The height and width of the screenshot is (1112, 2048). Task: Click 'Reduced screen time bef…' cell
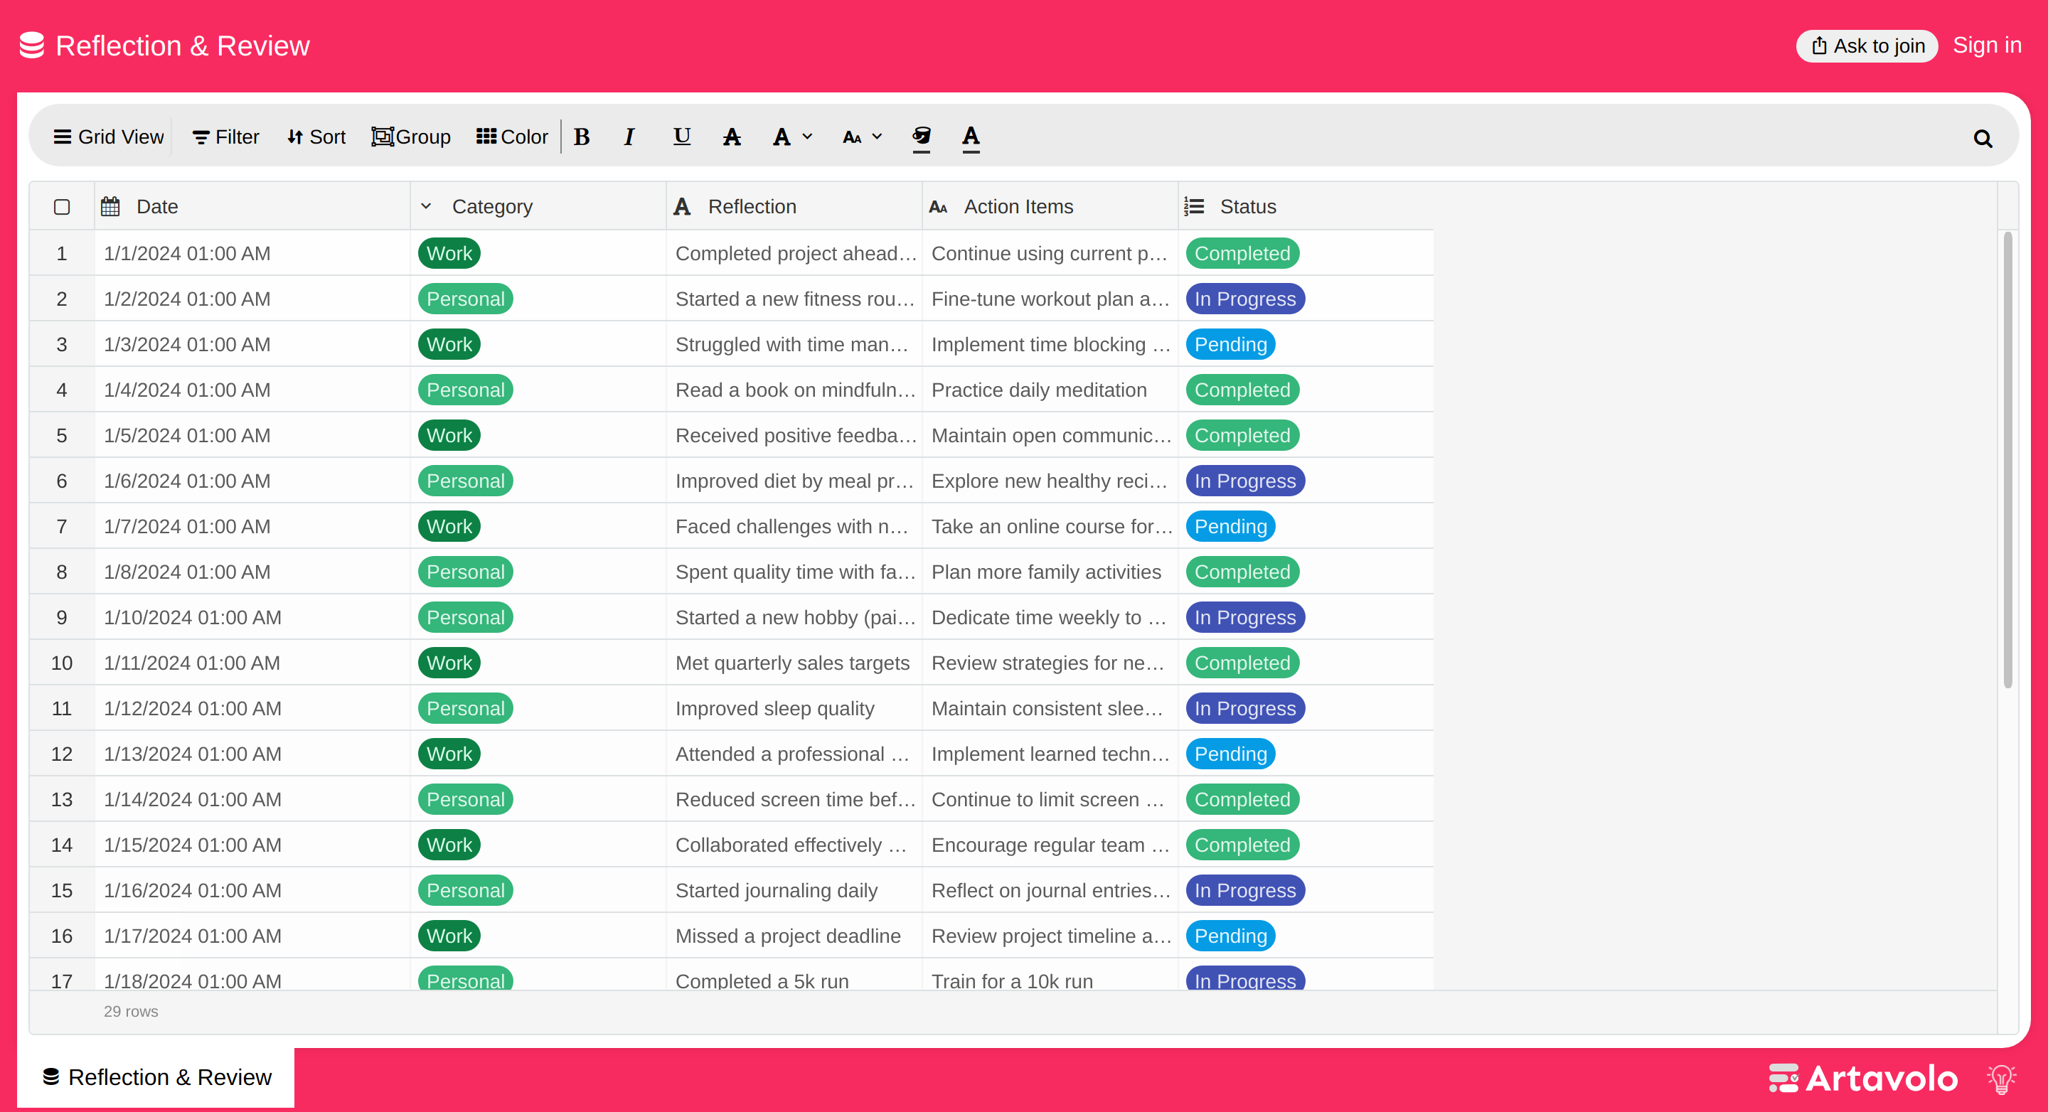(794, 799)
